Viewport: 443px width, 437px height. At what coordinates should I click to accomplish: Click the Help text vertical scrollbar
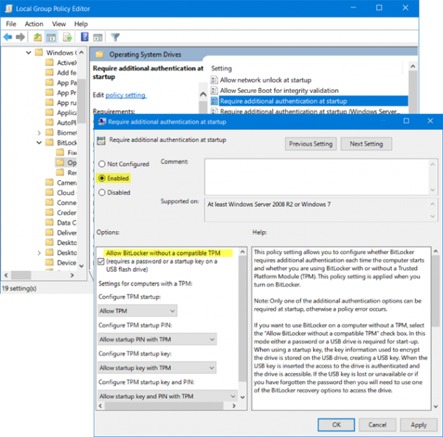pyautogui.click(x=436, y=317)
